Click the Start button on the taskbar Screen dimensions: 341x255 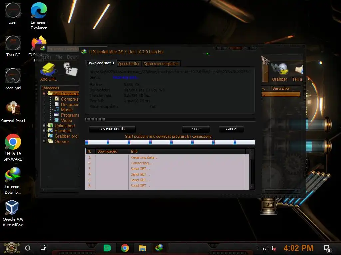12,248
